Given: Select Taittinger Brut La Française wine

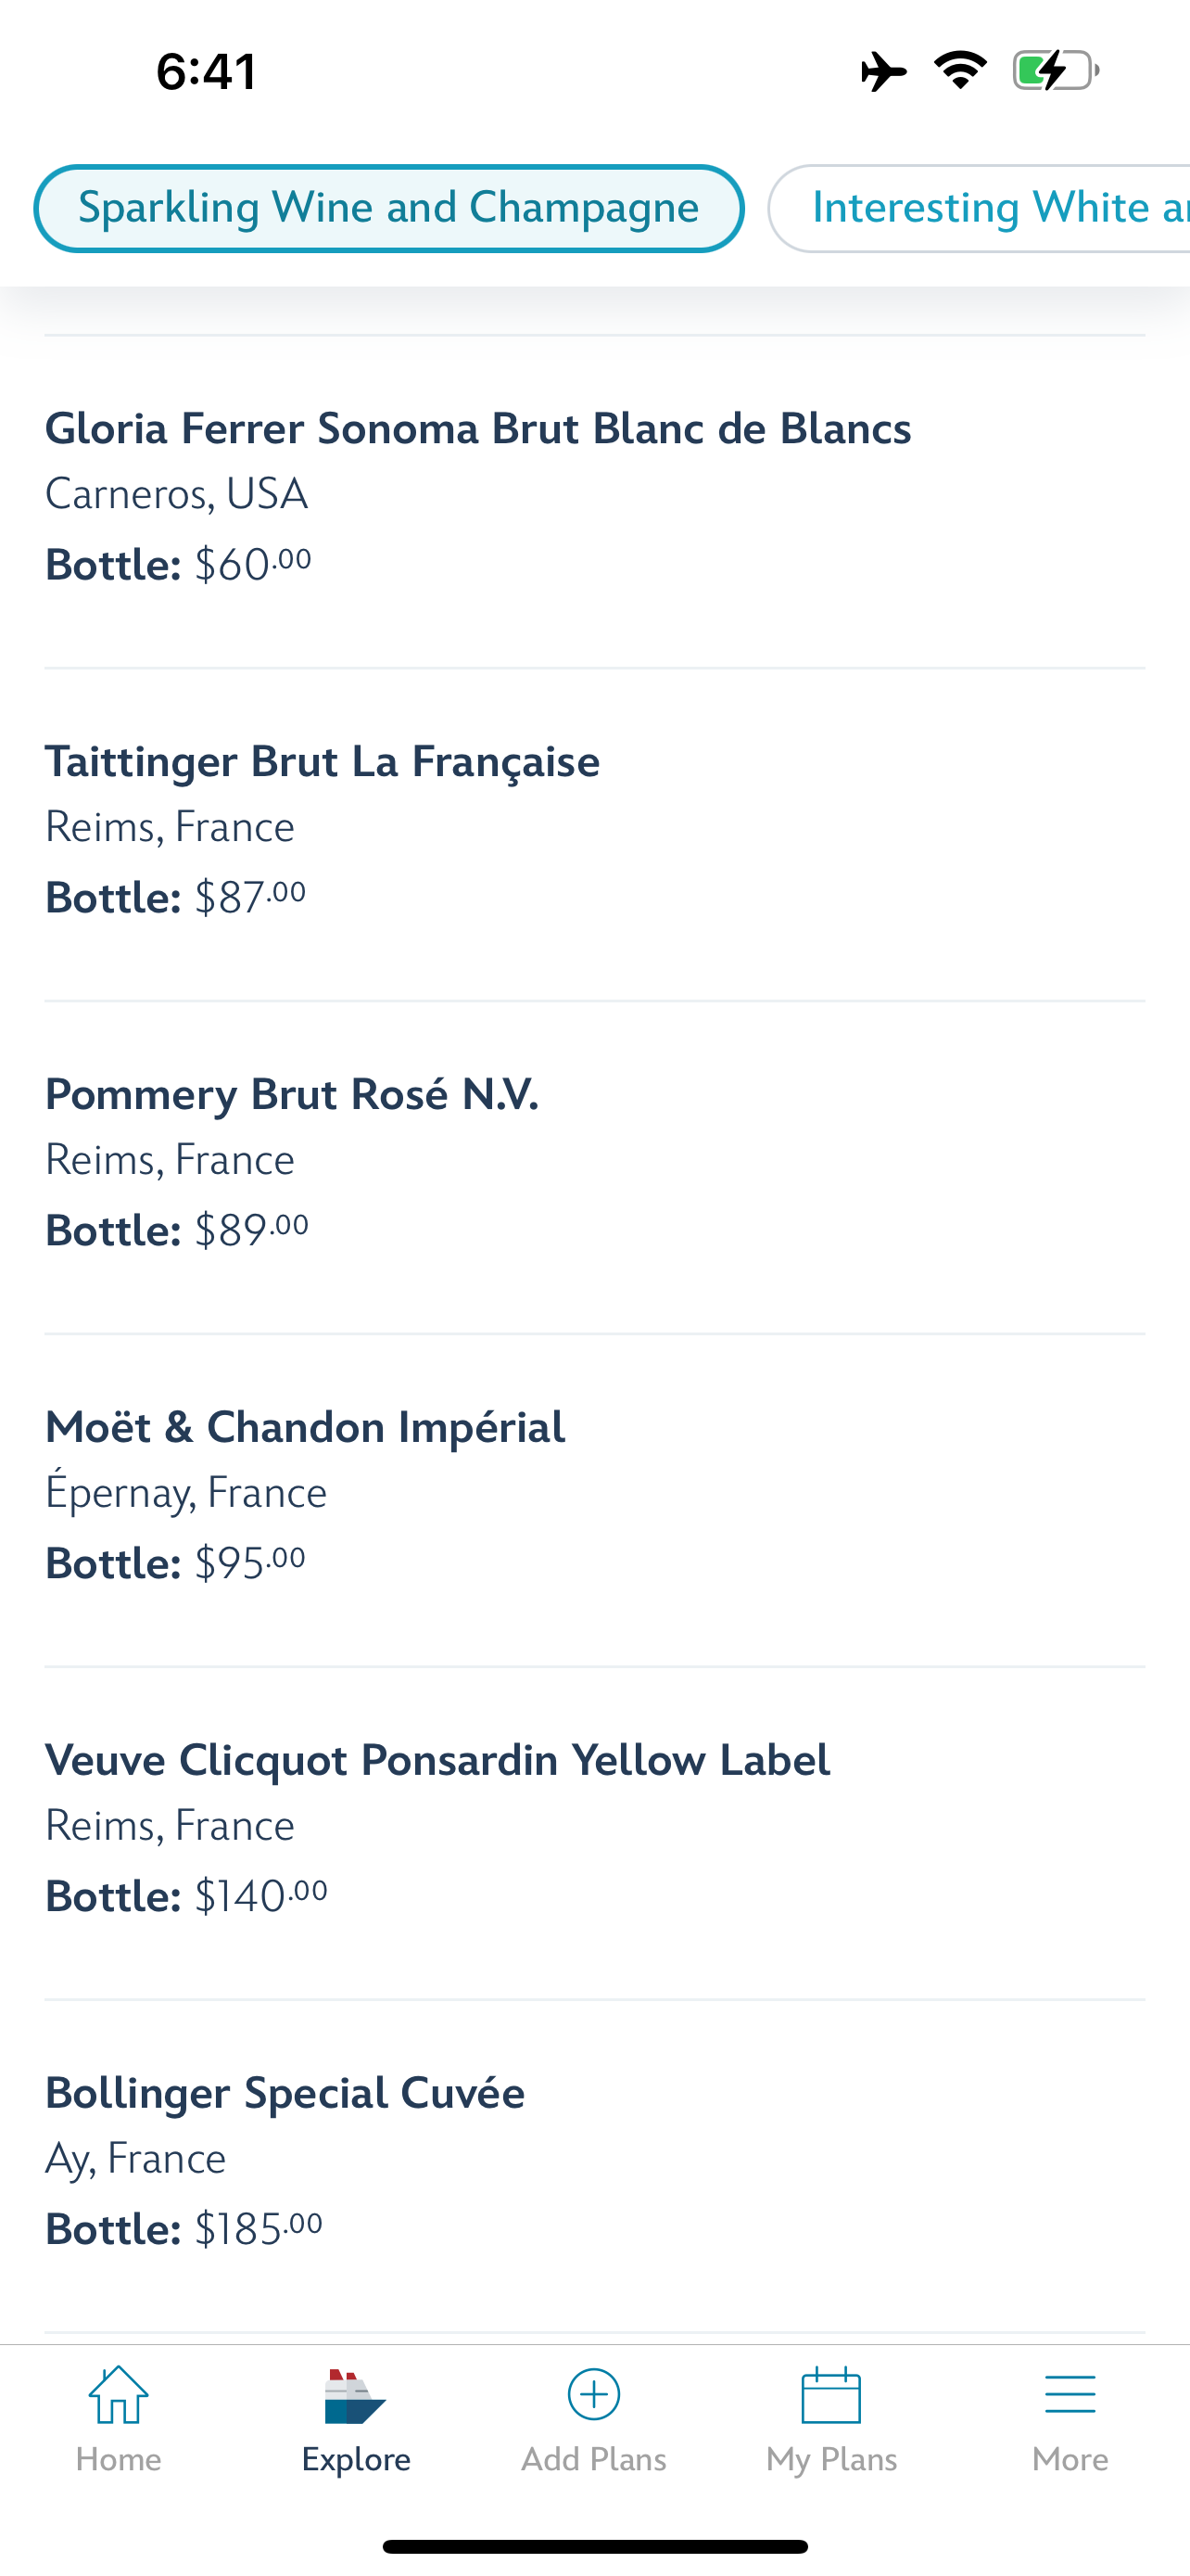Looking at the screenshot, I should pos(322,762).
